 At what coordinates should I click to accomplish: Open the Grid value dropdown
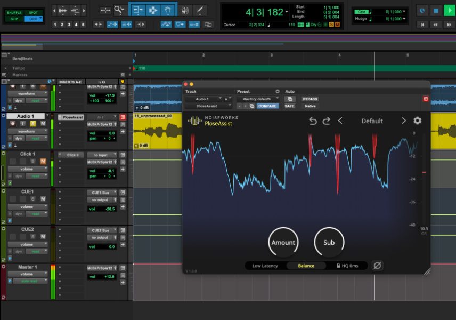click(x=404, y=12)
